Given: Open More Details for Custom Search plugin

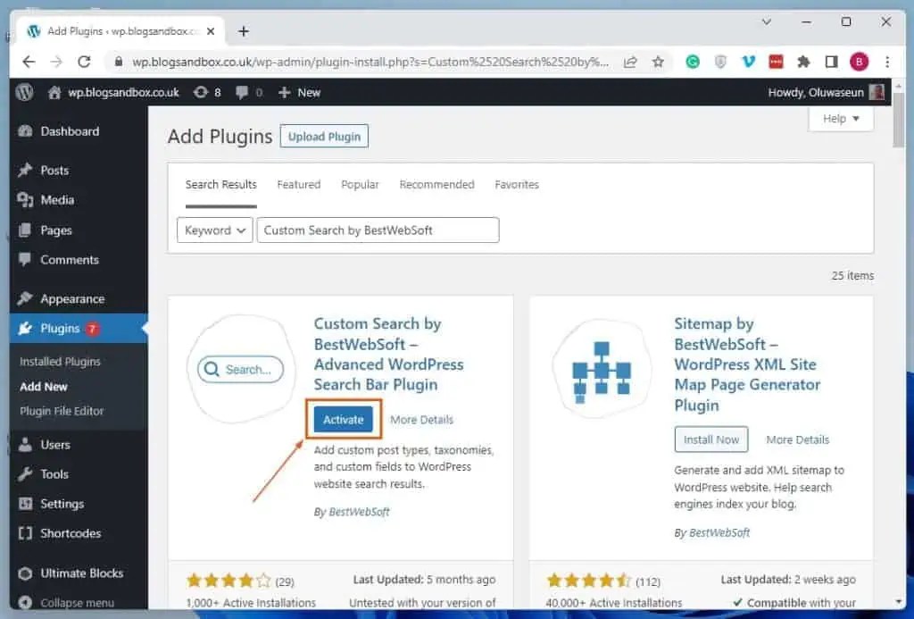Looking at the screenshot, I should (x=424, y=419).
